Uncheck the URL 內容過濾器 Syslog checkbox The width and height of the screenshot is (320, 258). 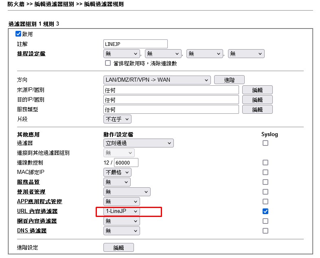point(265,211)
